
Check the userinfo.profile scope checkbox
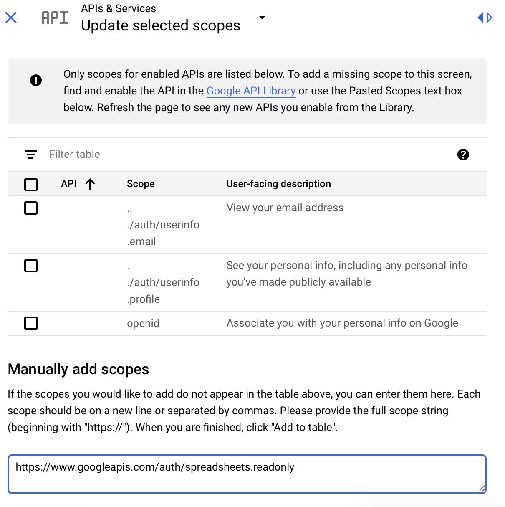click(31, 266)
